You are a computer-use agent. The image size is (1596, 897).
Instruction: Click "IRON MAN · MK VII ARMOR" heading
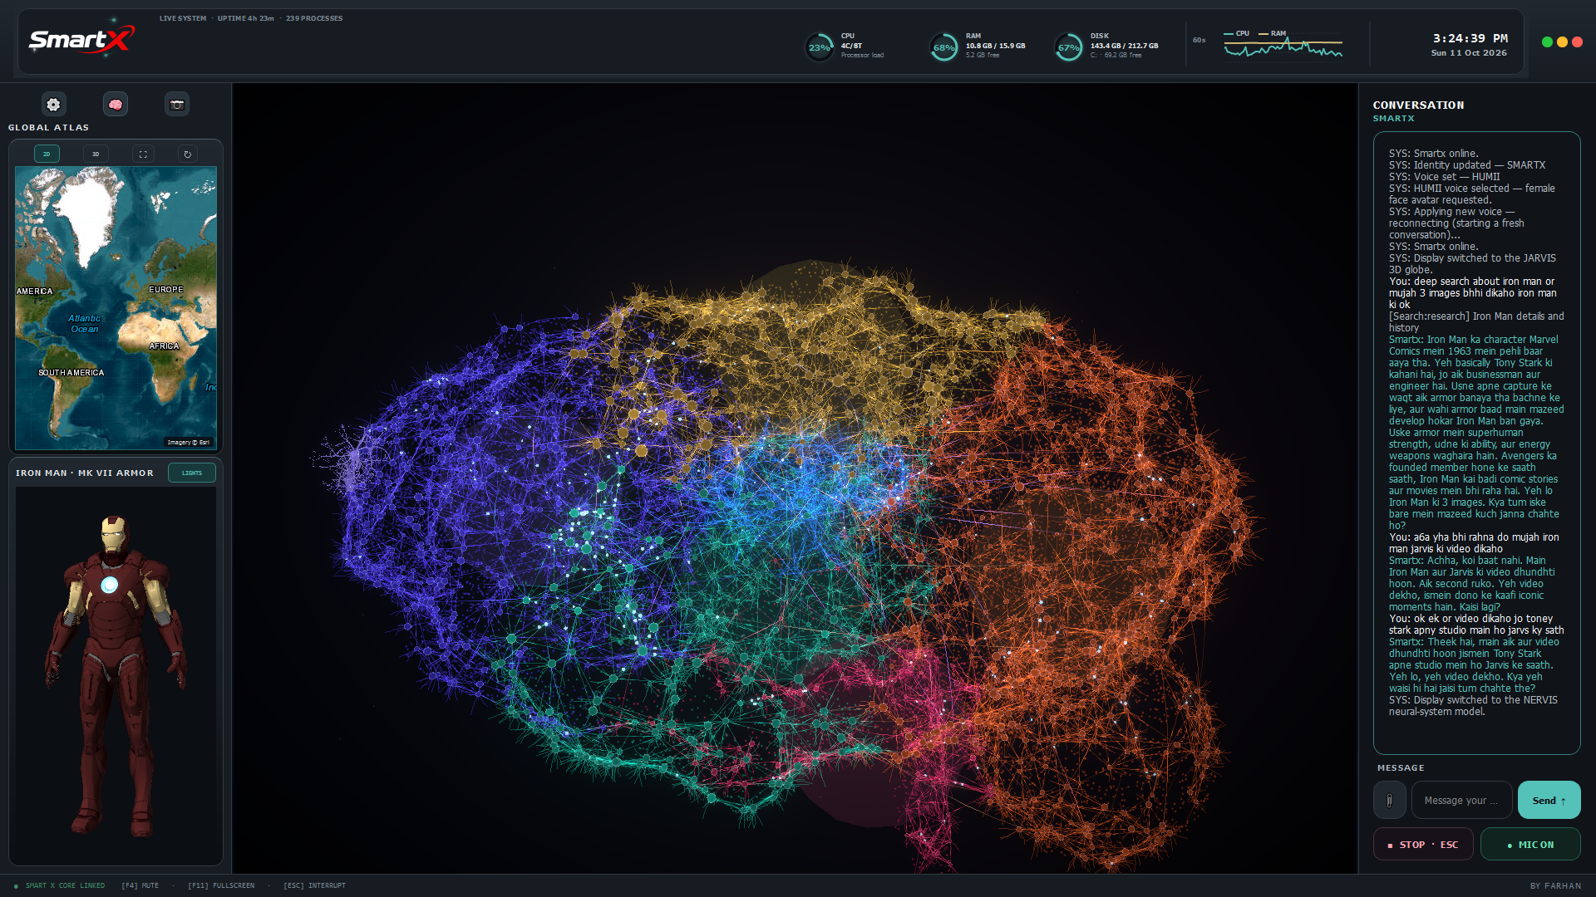click(x=85, y=473)
